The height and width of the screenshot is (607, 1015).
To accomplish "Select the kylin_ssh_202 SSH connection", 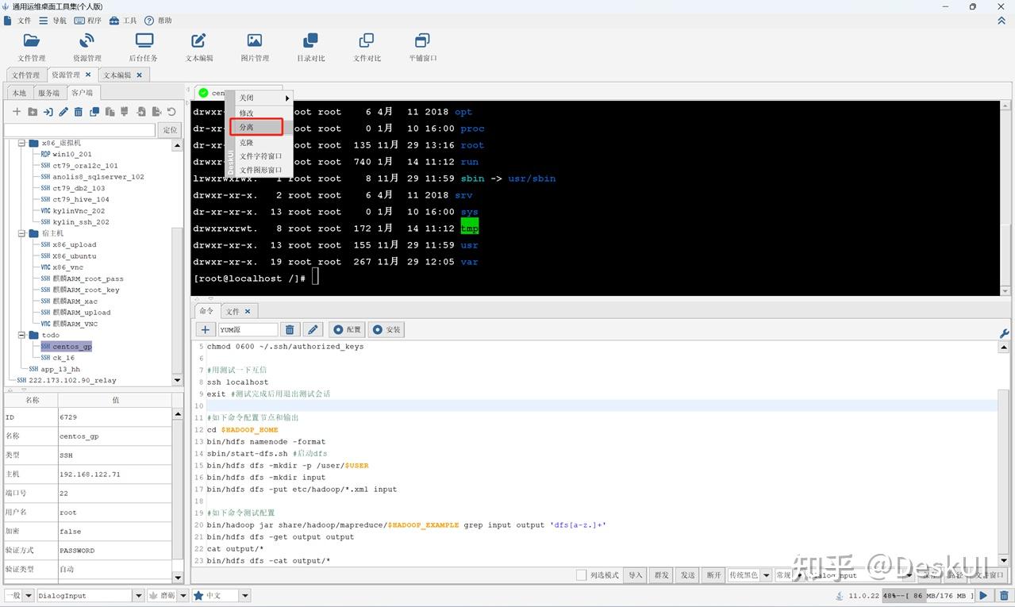I will pyautogui.click(x=80, y=222).
